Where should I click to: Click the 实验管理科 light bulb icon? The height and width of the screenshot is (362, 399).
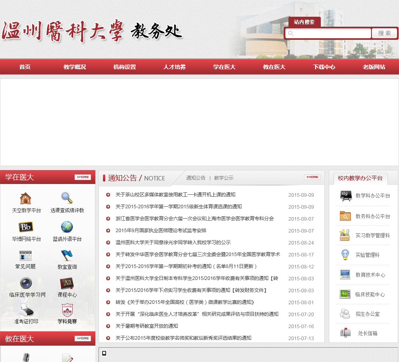click(x=345, y=254)
